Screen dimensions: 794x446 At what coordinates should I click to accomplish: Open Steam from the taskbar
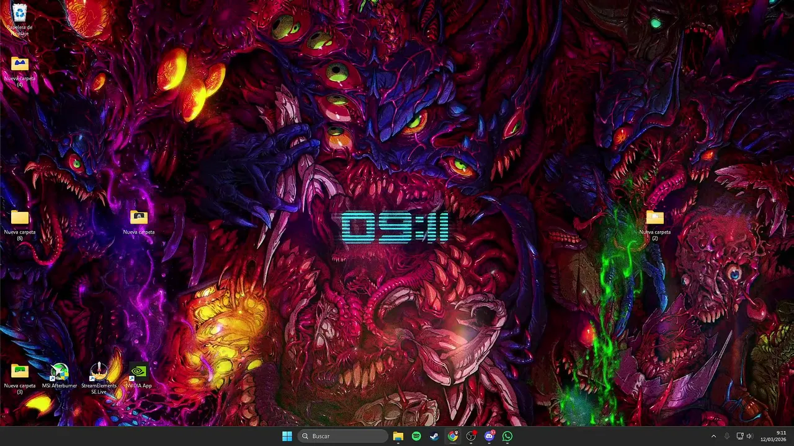pyautogui.click(x=434, y=436)
